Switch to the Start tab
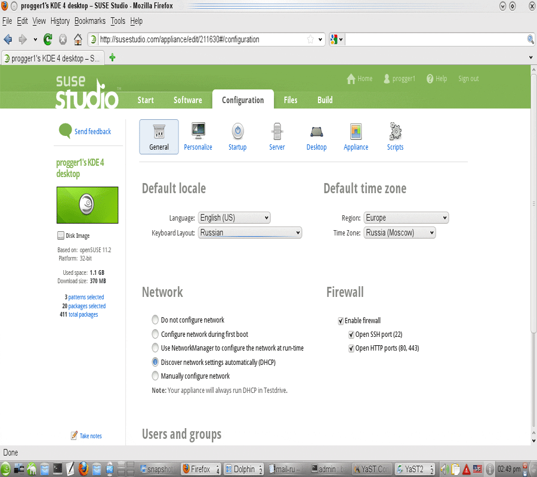Screen dimensions: 537x477 point(146,100)
